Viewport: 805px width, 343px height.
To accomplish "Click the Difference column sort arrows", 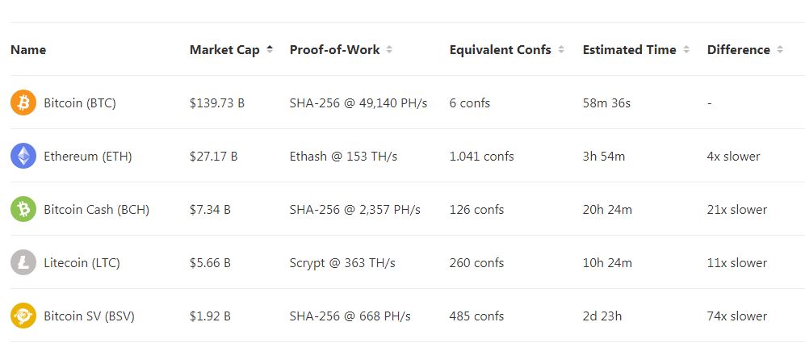I will tap(780, 50).
